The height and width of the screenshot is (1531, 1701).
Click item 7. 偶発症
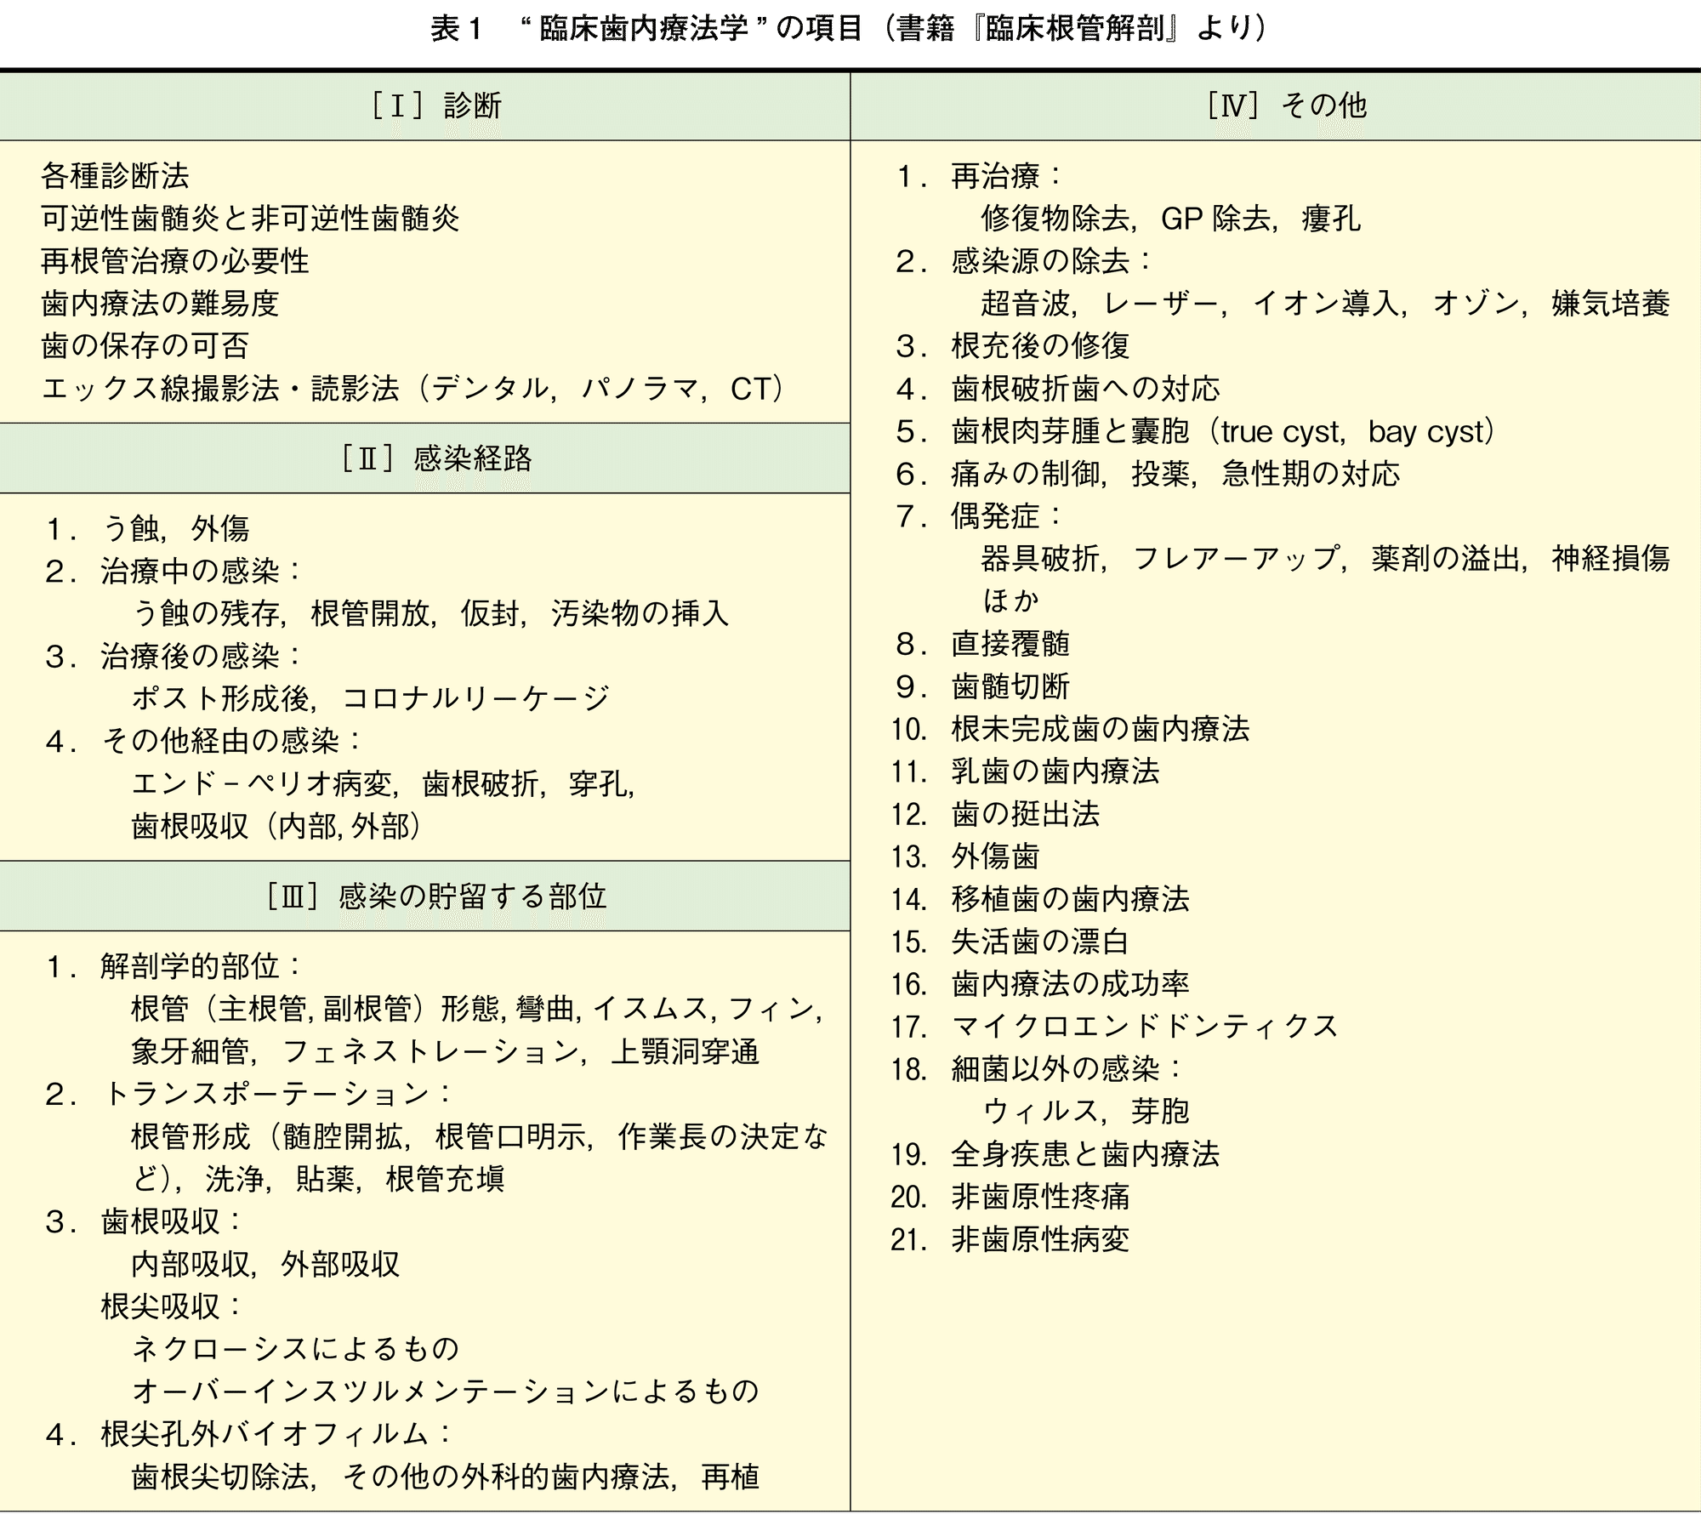point(979,516)
